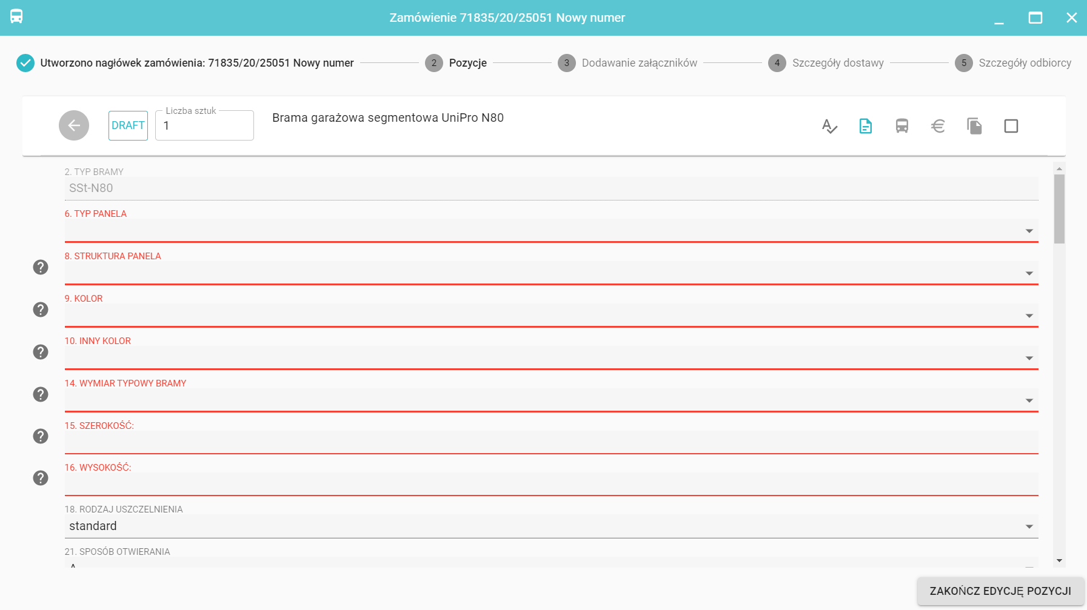The image size is (1087, 610).
Task: Click the bus delivery icon in toolbar
Action: click(x=901, y=126)
